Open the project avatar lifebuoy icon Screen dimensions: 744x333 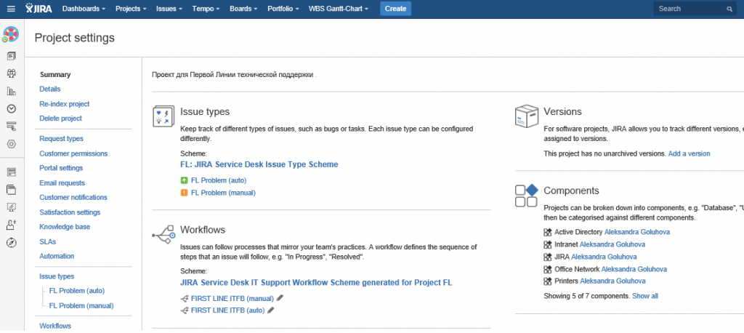click(x=11, y=35)
